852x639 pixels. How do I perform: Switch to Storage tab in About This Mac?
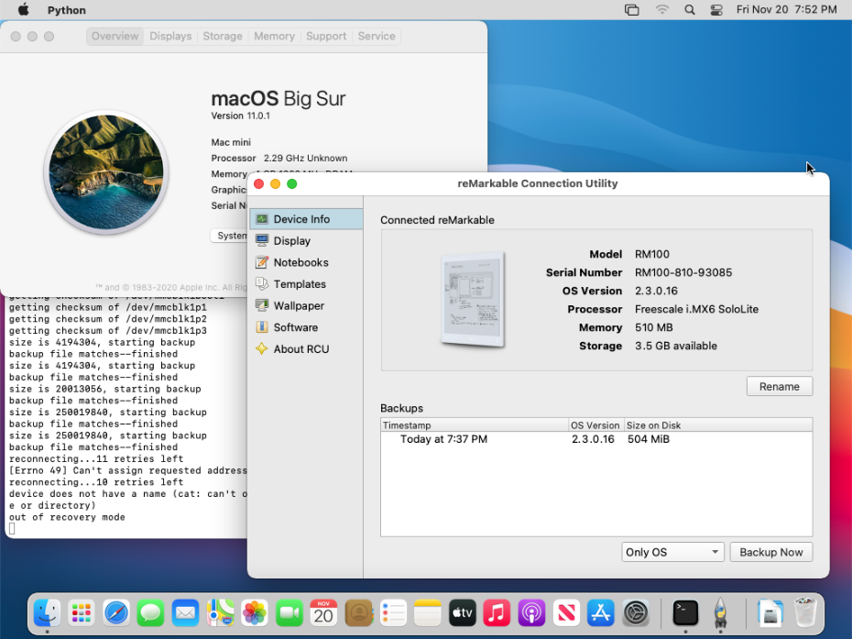click(223, 36)
